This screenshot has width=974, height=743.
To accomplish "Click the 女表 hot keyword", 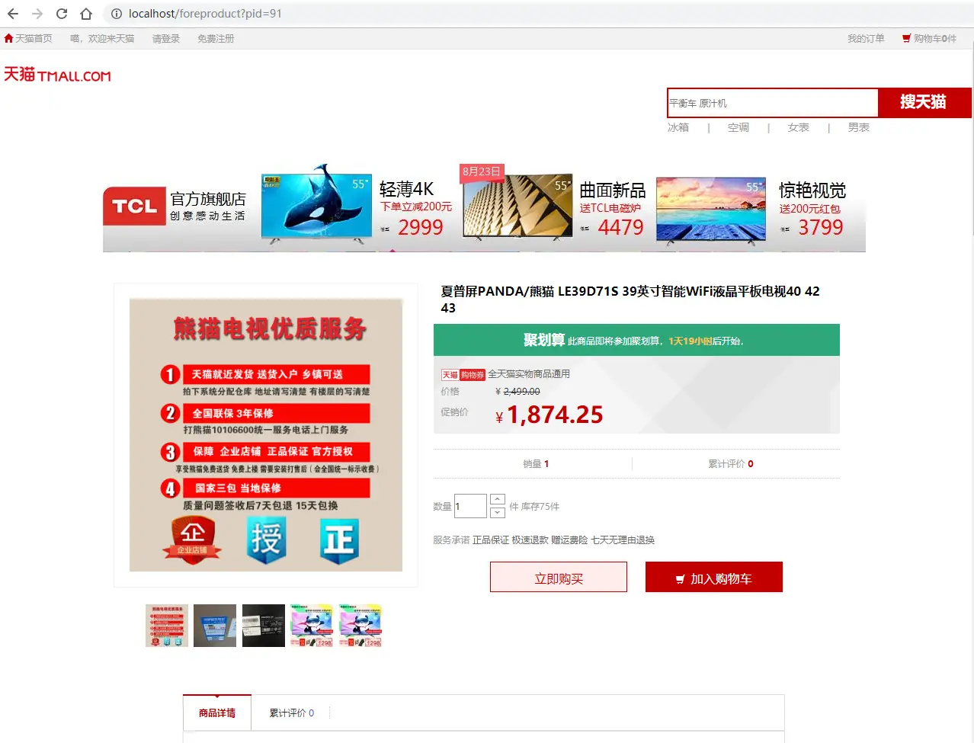I will [x=799, y=127].
